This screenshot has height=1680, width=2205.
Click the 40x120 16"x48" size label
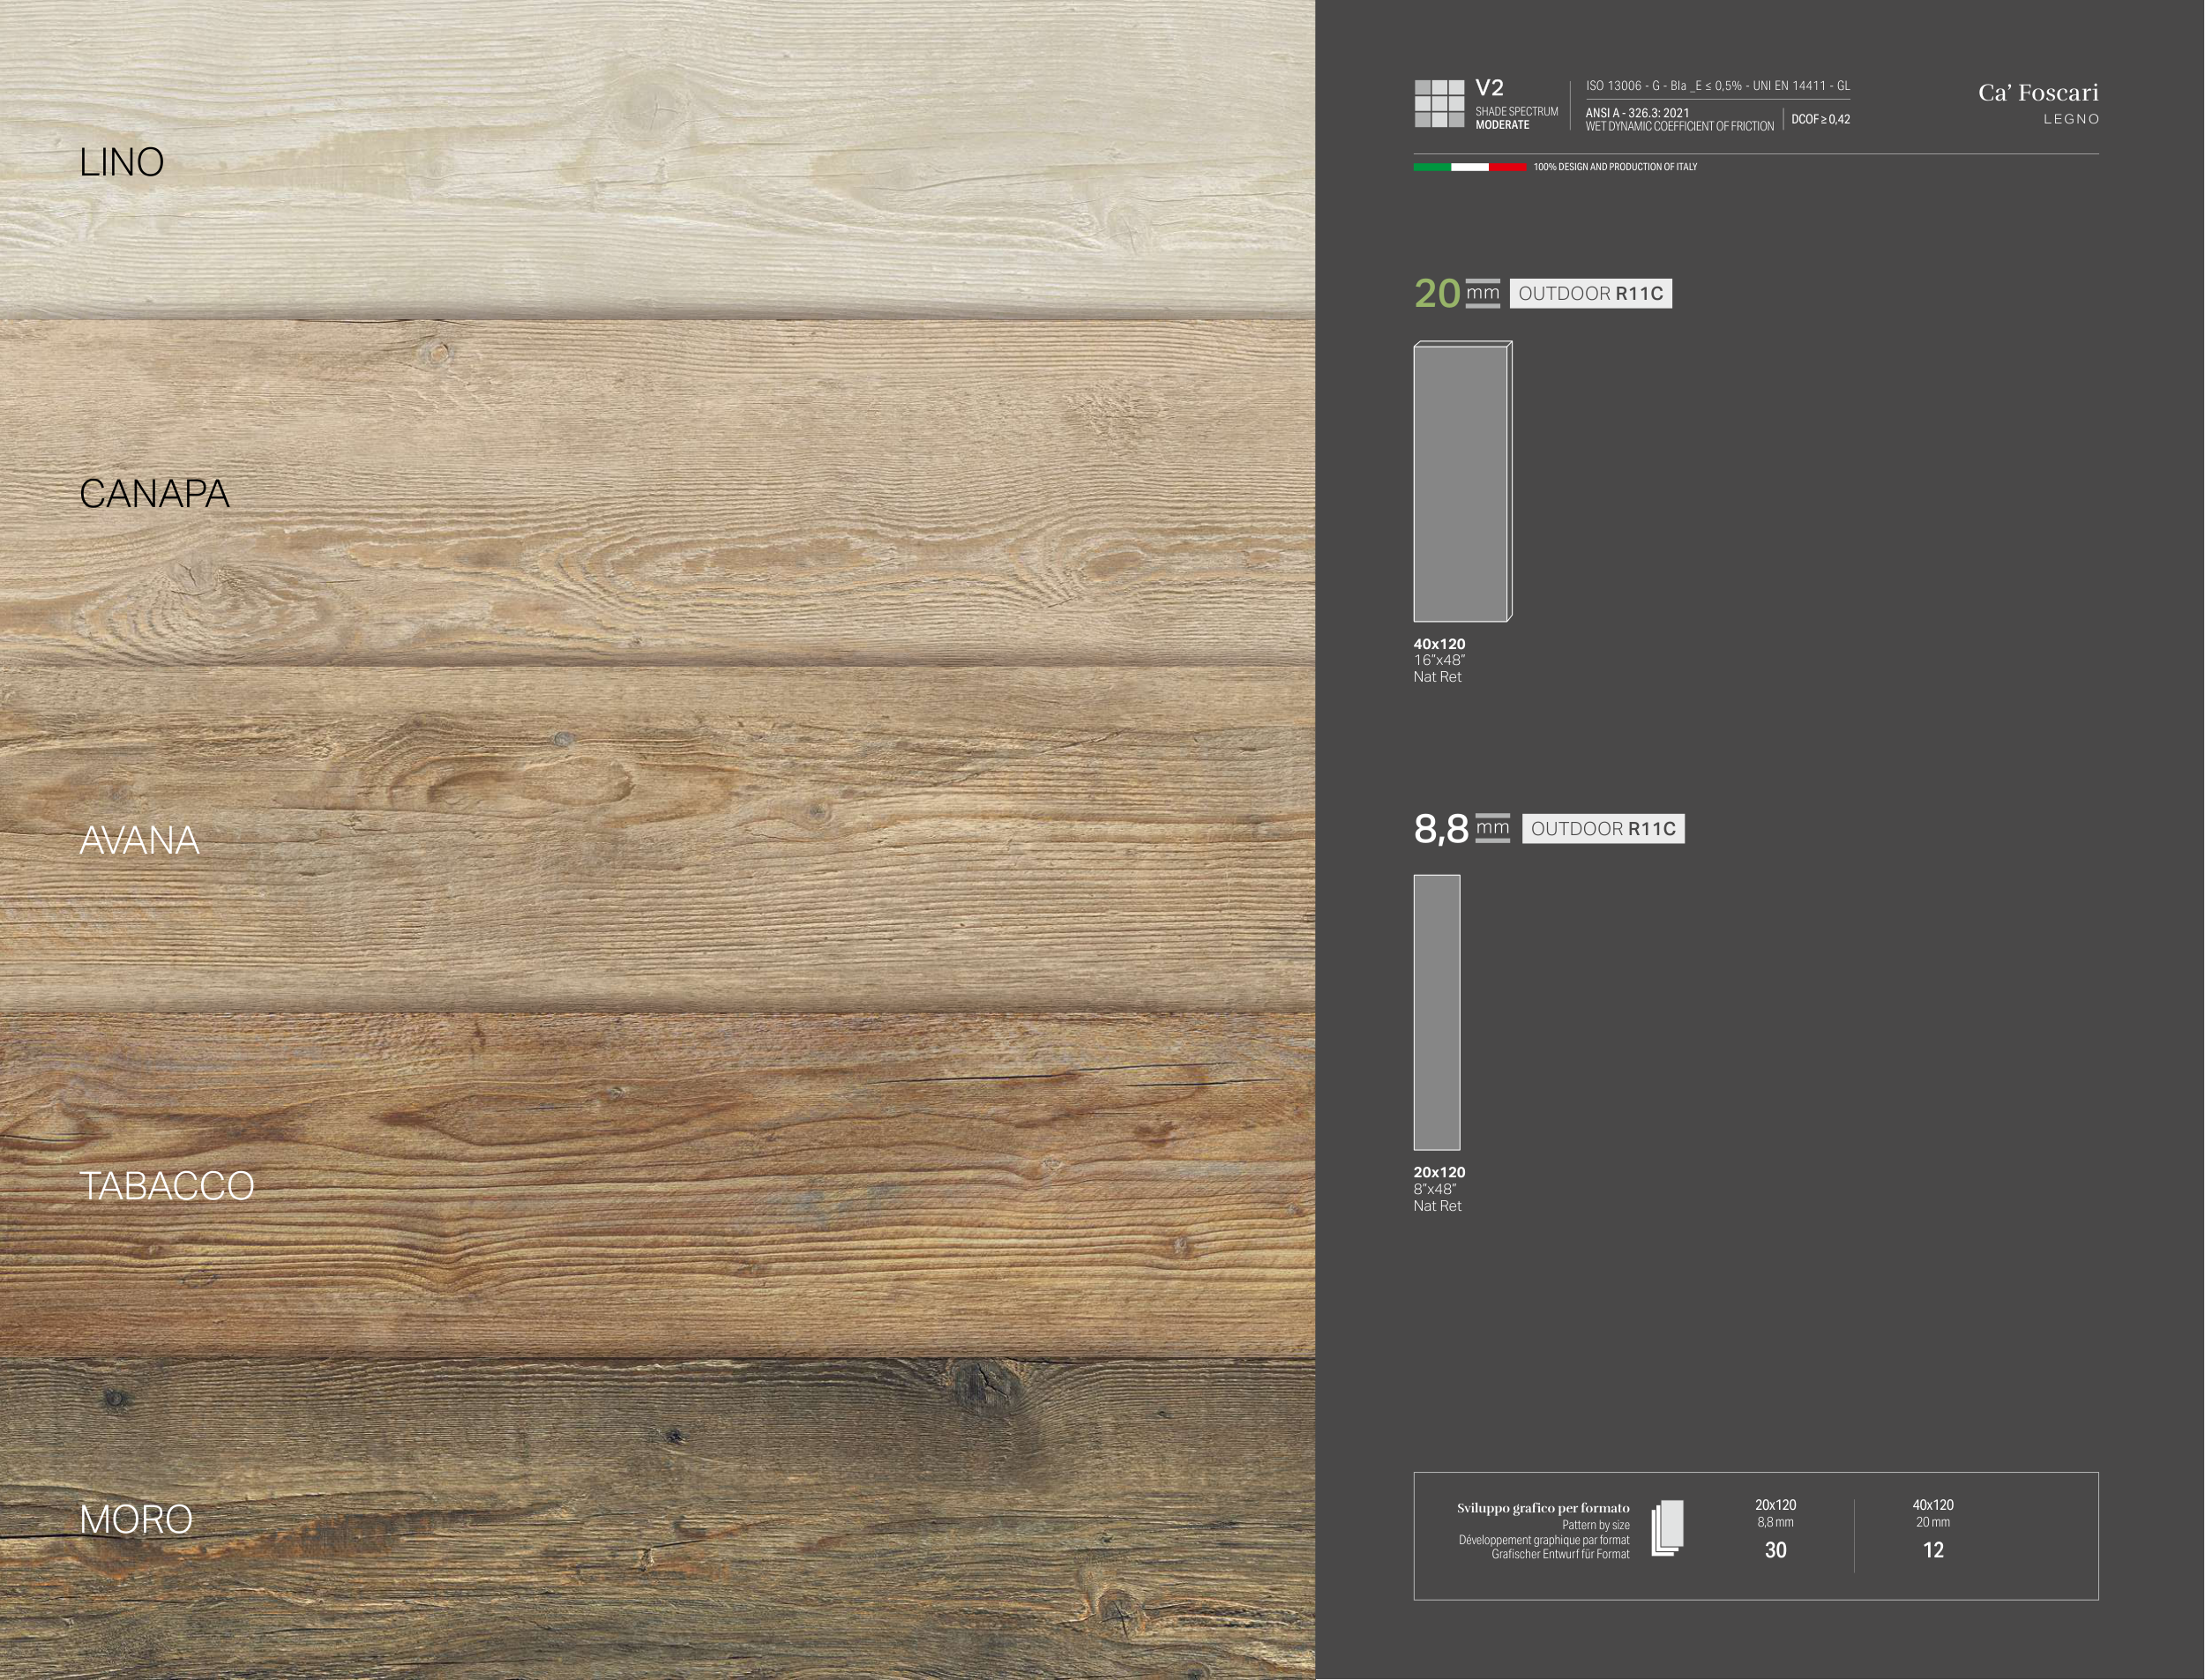pos(1439,660)
